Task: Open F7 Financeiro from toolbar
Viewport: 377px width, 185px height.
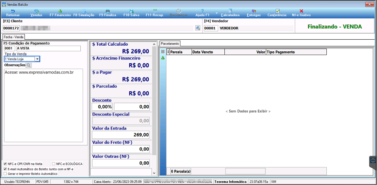Action: (60, 13)
